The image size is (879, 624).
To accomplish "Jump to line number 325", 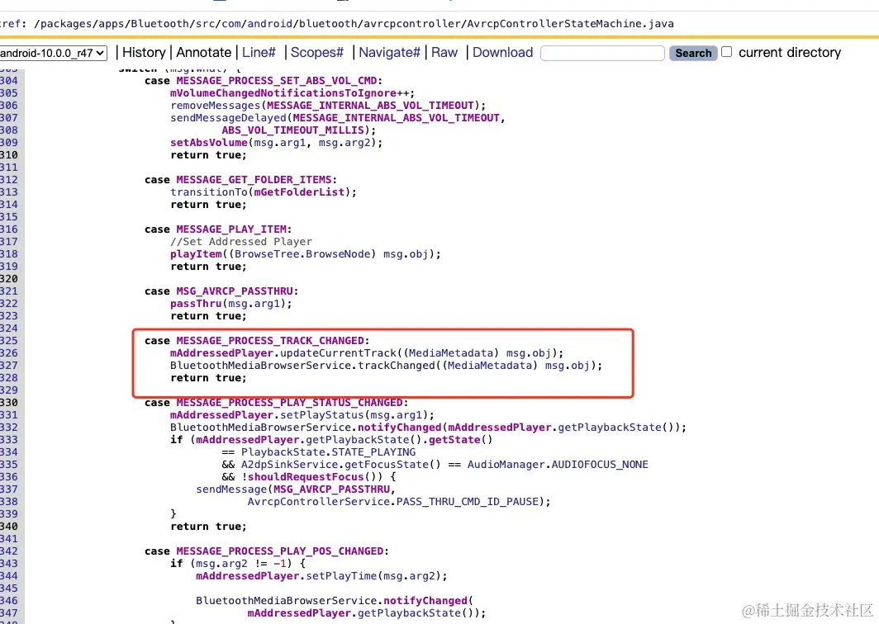I will [x=8, y=341].
